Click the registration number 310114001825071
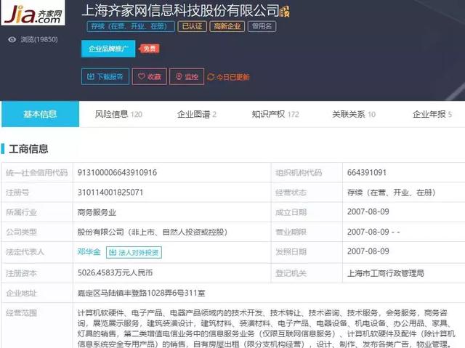This screenshot has height=348, width=465. 110,193
